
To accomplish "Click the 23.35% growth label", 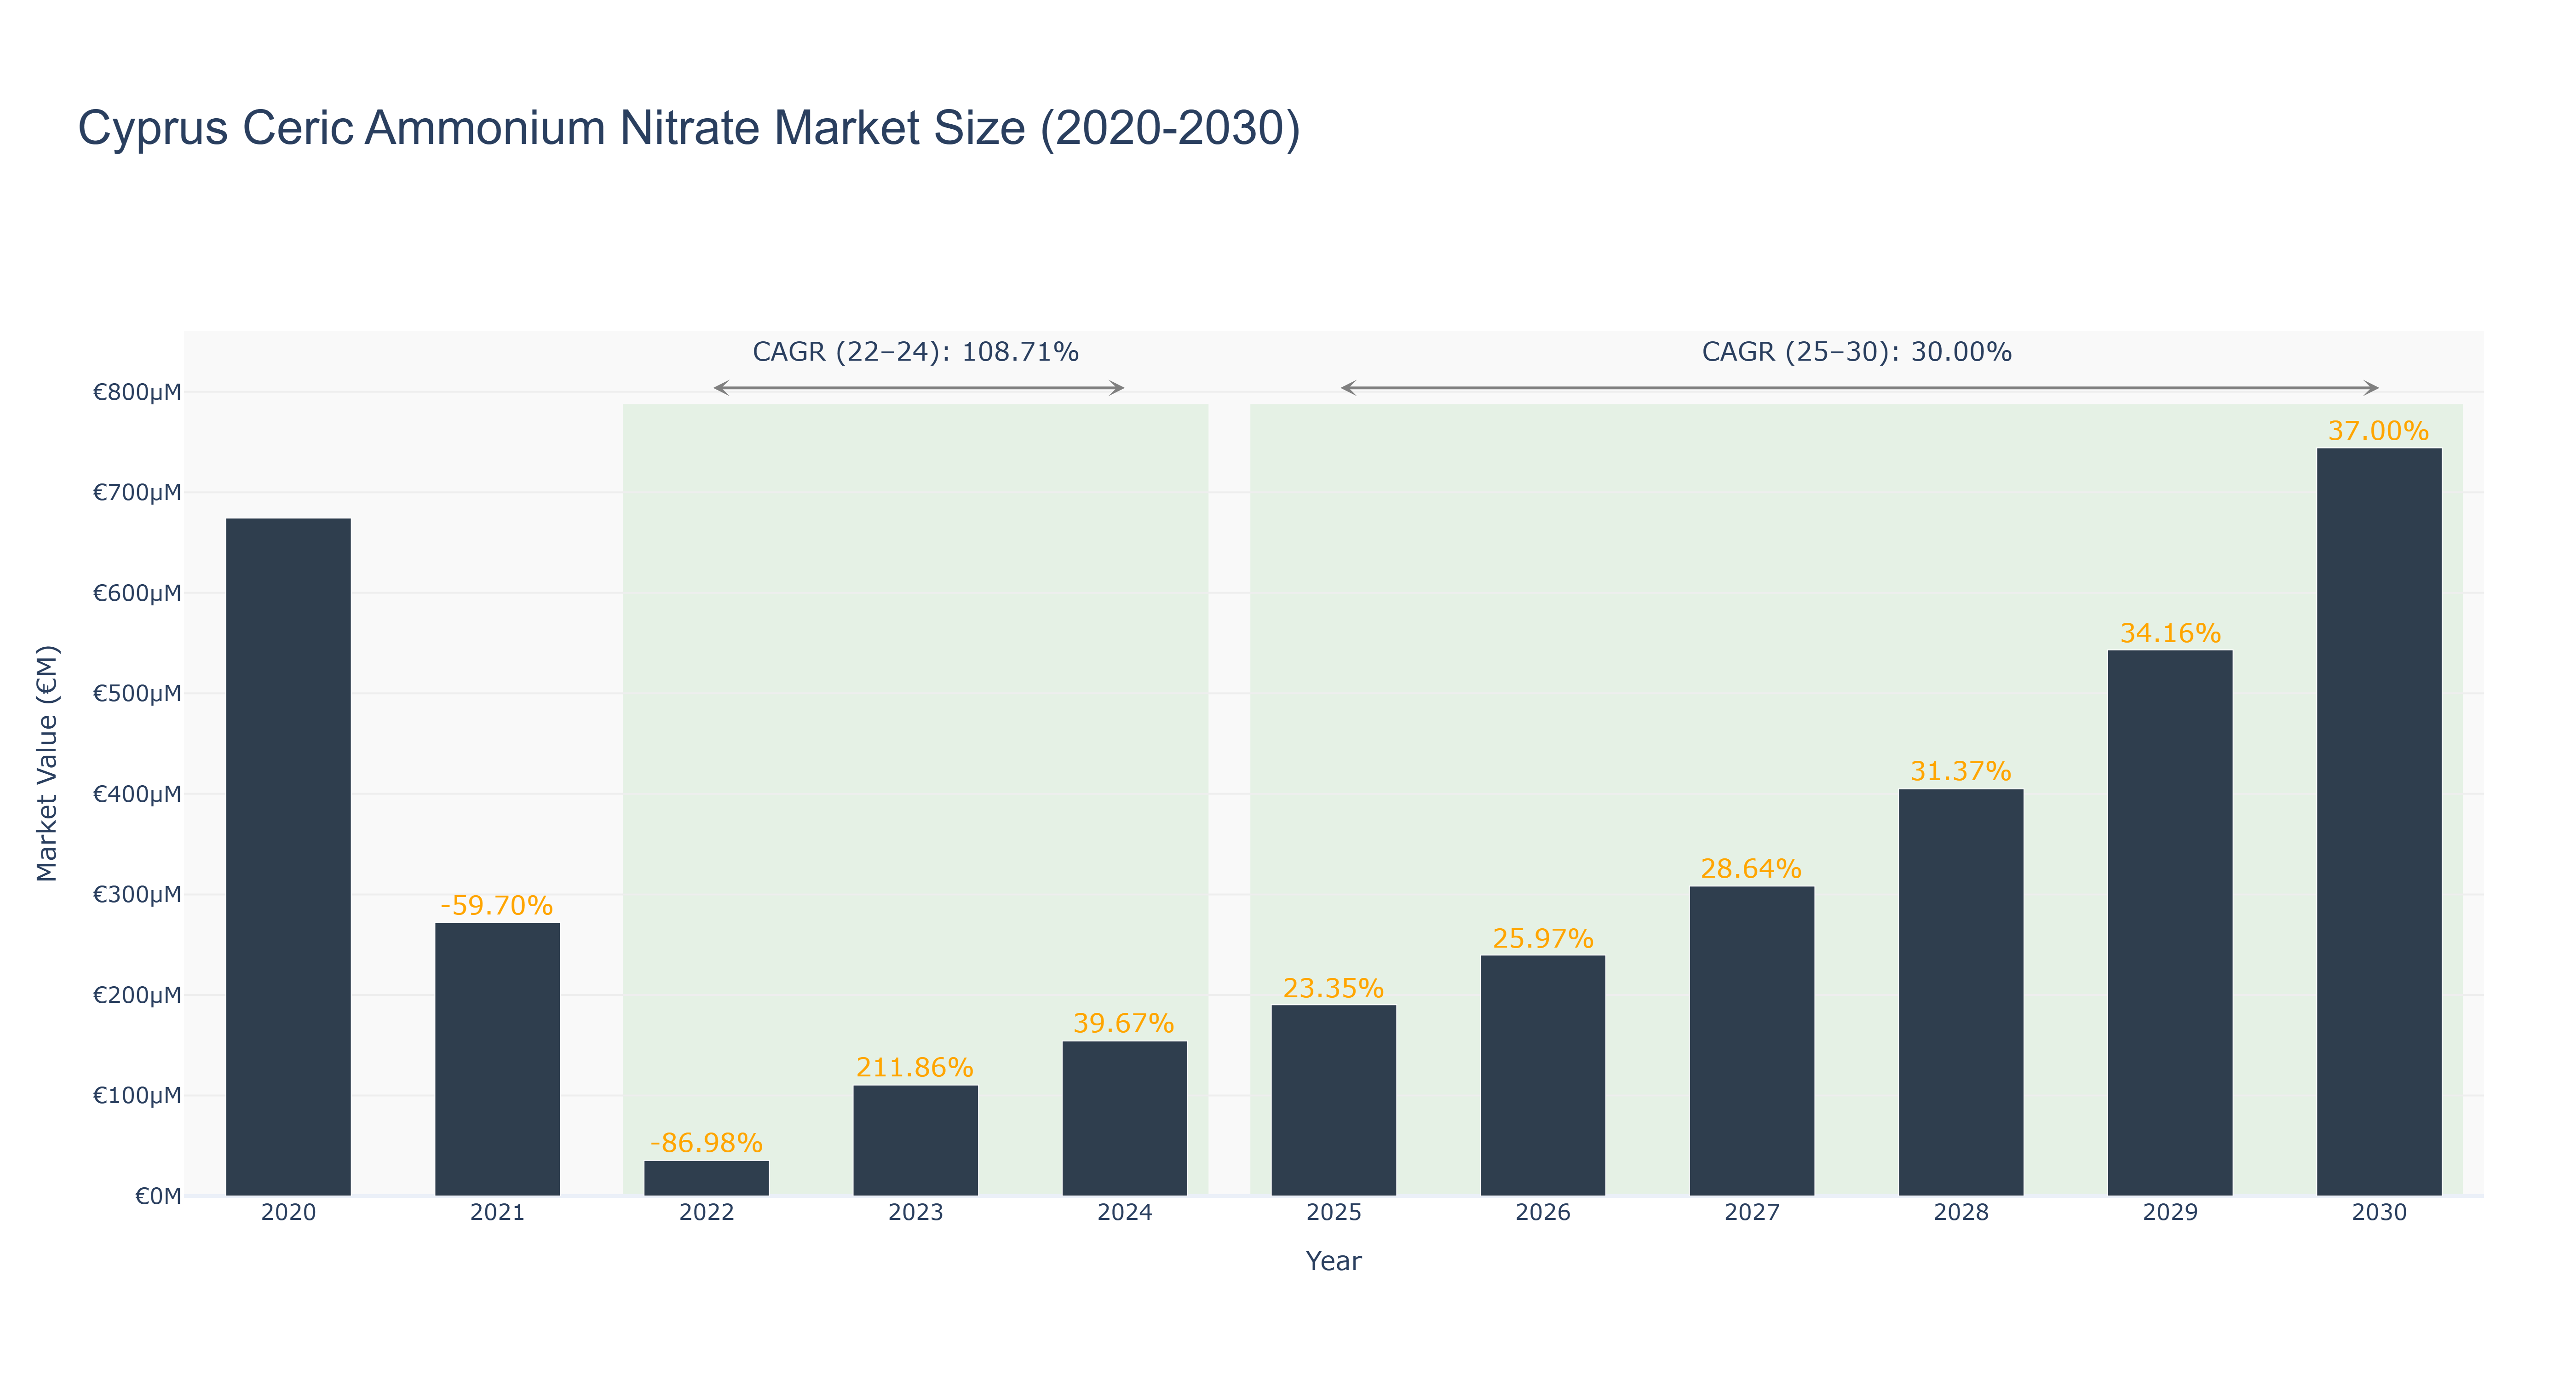I will (x=1333, y=988).
